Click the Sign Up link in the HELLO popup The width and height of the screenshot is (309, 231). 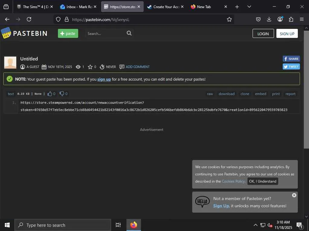click(x=221, y=206)
